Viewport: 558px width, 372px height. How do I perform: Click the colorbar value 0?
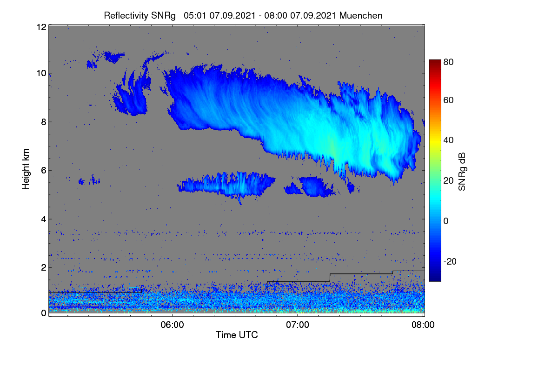(x=446, y=221)
